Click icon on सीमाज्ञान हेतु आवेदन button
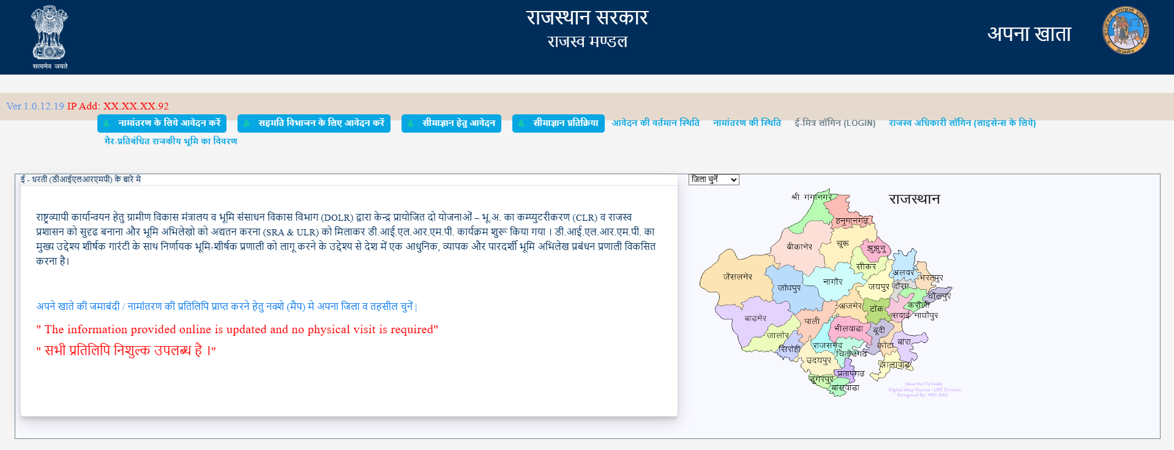The height and width of the screenshot is (450, 1174). [411, 124]
